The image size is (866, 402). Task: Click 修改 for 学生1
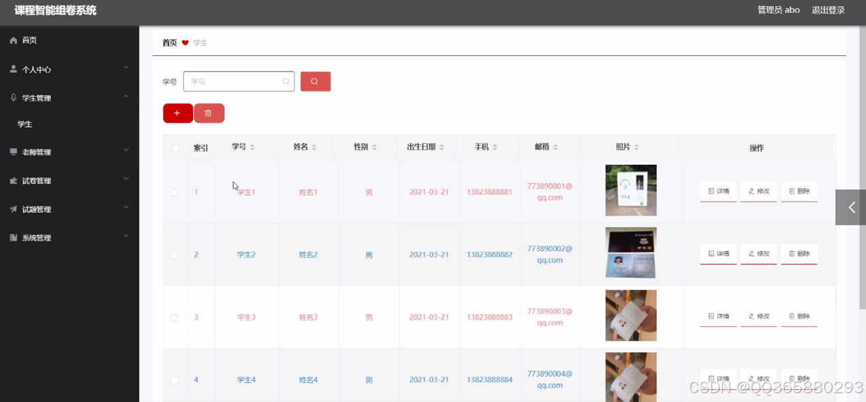click(758, 191)
